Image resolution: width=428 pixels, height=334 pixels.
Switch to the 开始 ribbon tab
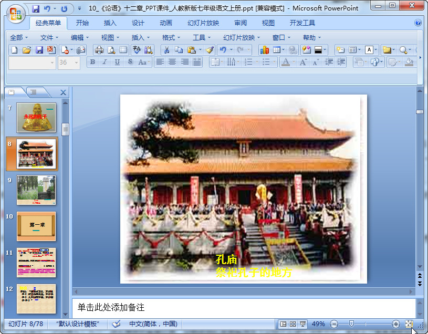pyautogui.click(x=82, y=23)
